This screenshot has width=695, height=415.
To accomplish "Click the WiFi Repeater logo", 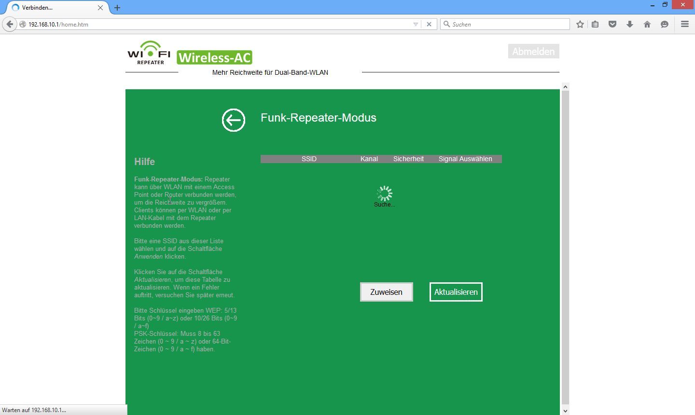I will (x=149, y=53).
